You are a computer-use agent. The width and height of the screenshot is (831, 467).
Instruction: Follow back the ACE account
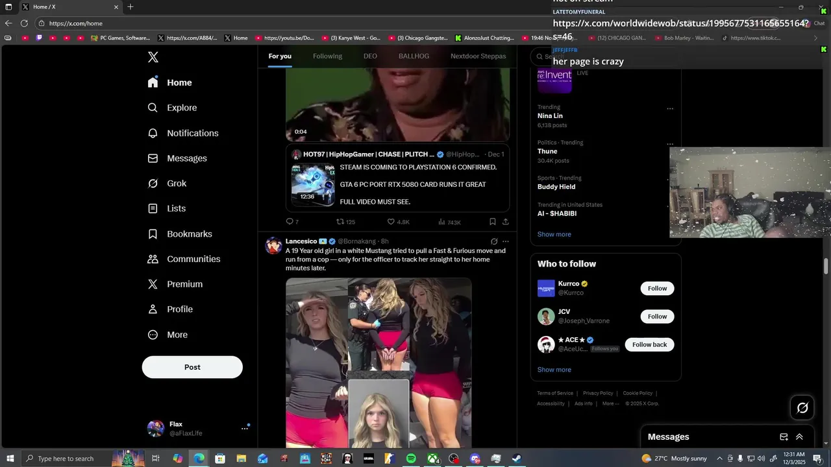(x=649, y=344)
